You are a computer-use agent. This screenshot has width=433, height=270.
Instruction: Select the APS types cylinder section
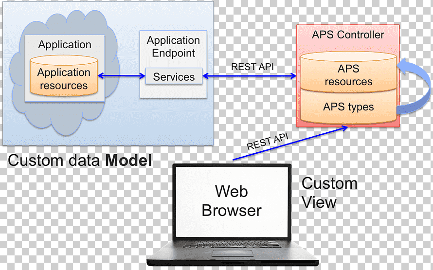click(348, 107)
